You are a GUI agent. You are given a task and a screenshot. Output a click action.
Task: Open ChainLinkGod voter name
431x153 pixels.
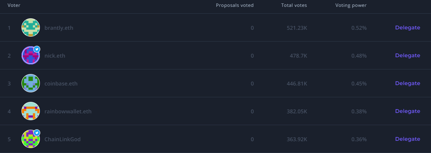tap(63, 140)
